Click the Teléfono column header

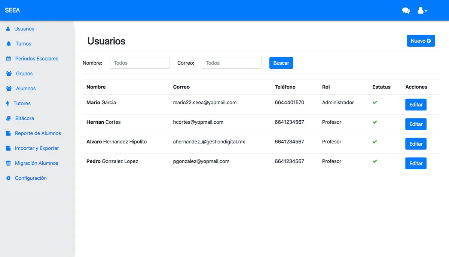pos(285,87)
